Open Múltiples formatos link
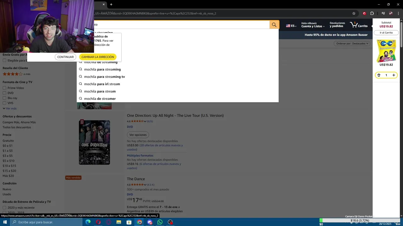This screenshot has width=403, height=226. (x=140, y=156)
